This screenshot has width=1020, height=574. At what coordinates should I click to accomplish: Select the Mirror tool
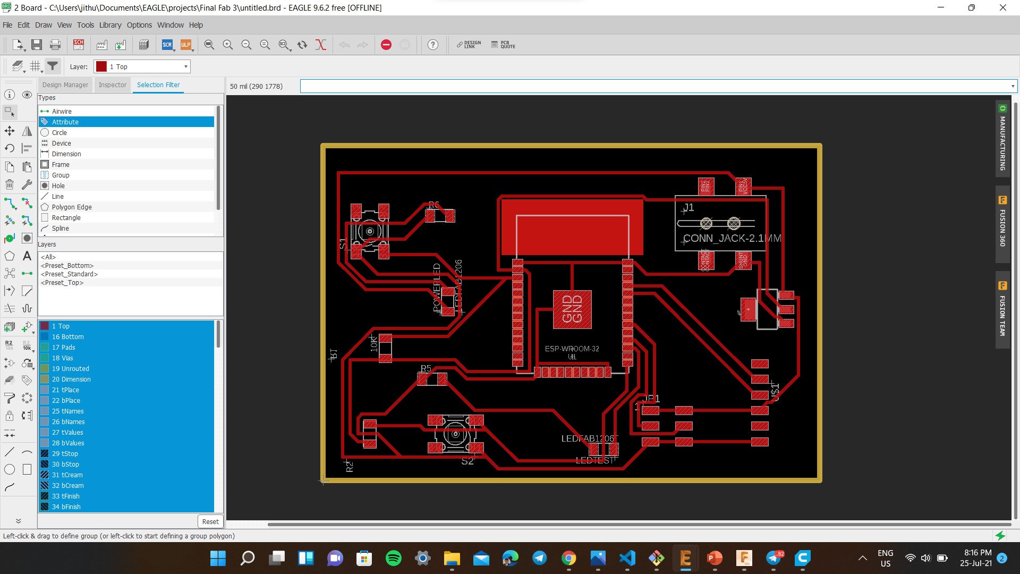point(27,131)
